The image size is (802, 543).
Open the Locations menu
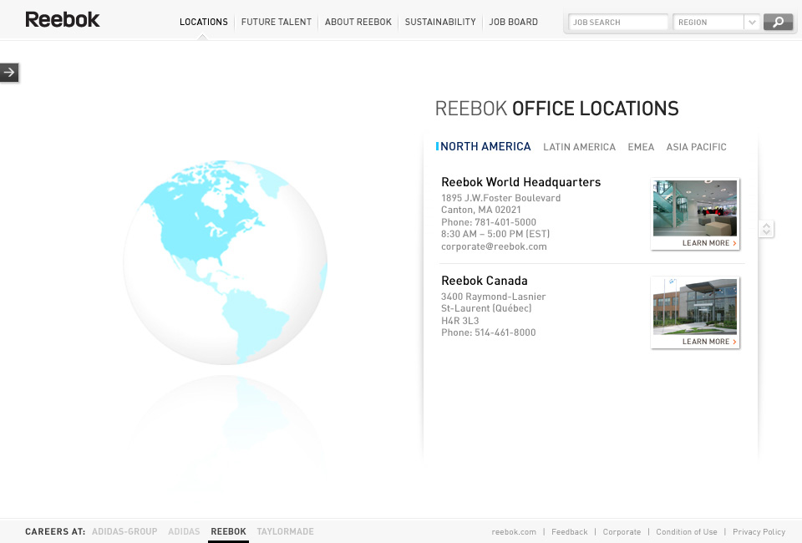[x=204, y=22]
